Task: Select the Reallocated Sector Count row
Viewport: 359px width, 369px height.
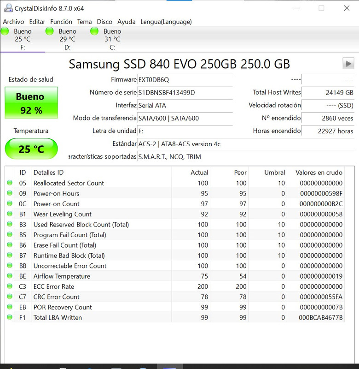Action: [x=175, y=183]
